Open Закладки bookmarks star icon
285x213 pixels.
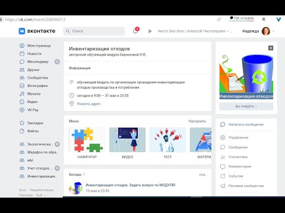22,123
